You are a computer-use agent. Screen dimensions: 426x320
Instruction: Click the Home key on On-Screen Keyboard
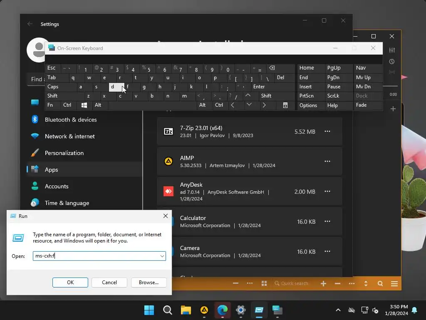pyautogui.click(x=311, y=68)
